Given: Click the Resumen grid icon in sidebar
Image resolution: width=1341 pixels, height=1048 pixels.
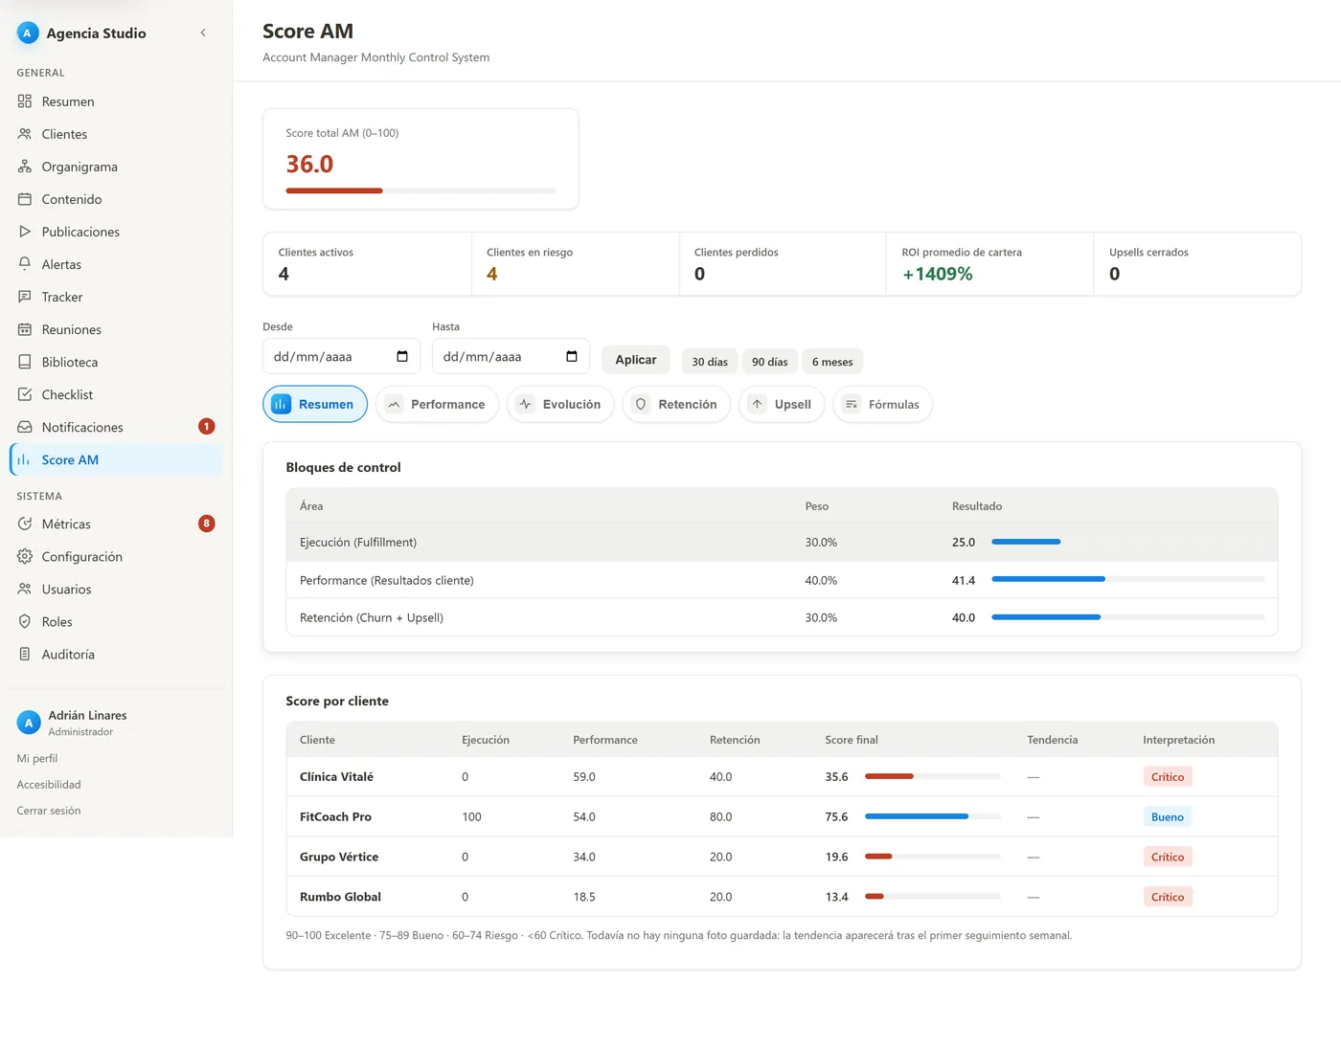Looking at the screenshot, I should (25, 101).
